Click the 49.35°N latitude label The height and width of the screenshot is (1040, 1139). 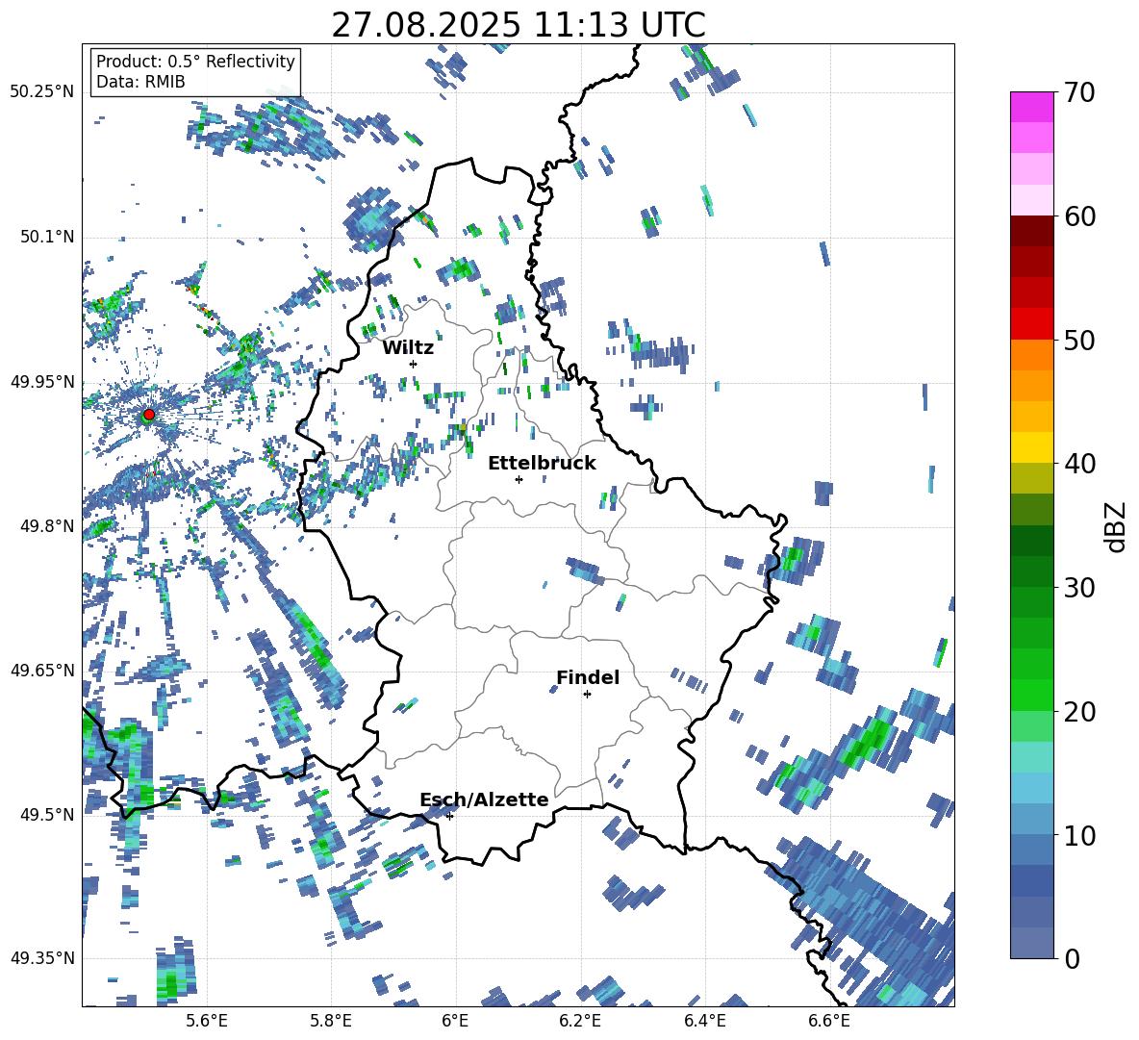pos(42,958)
